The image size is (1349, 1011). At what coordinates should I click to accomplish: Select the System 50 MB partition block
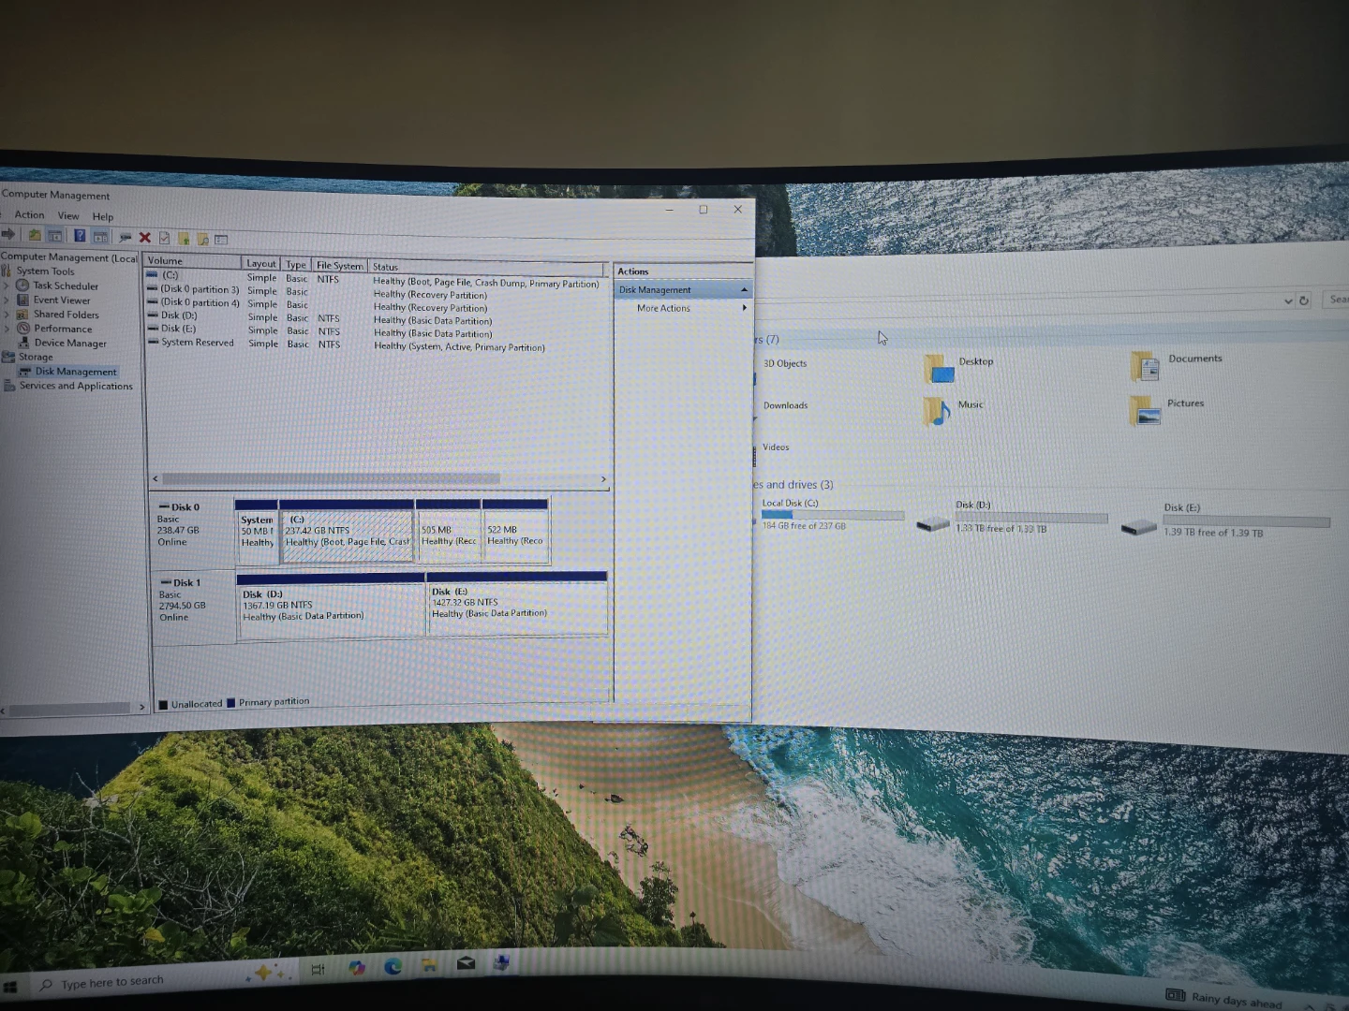coord(257,532)
